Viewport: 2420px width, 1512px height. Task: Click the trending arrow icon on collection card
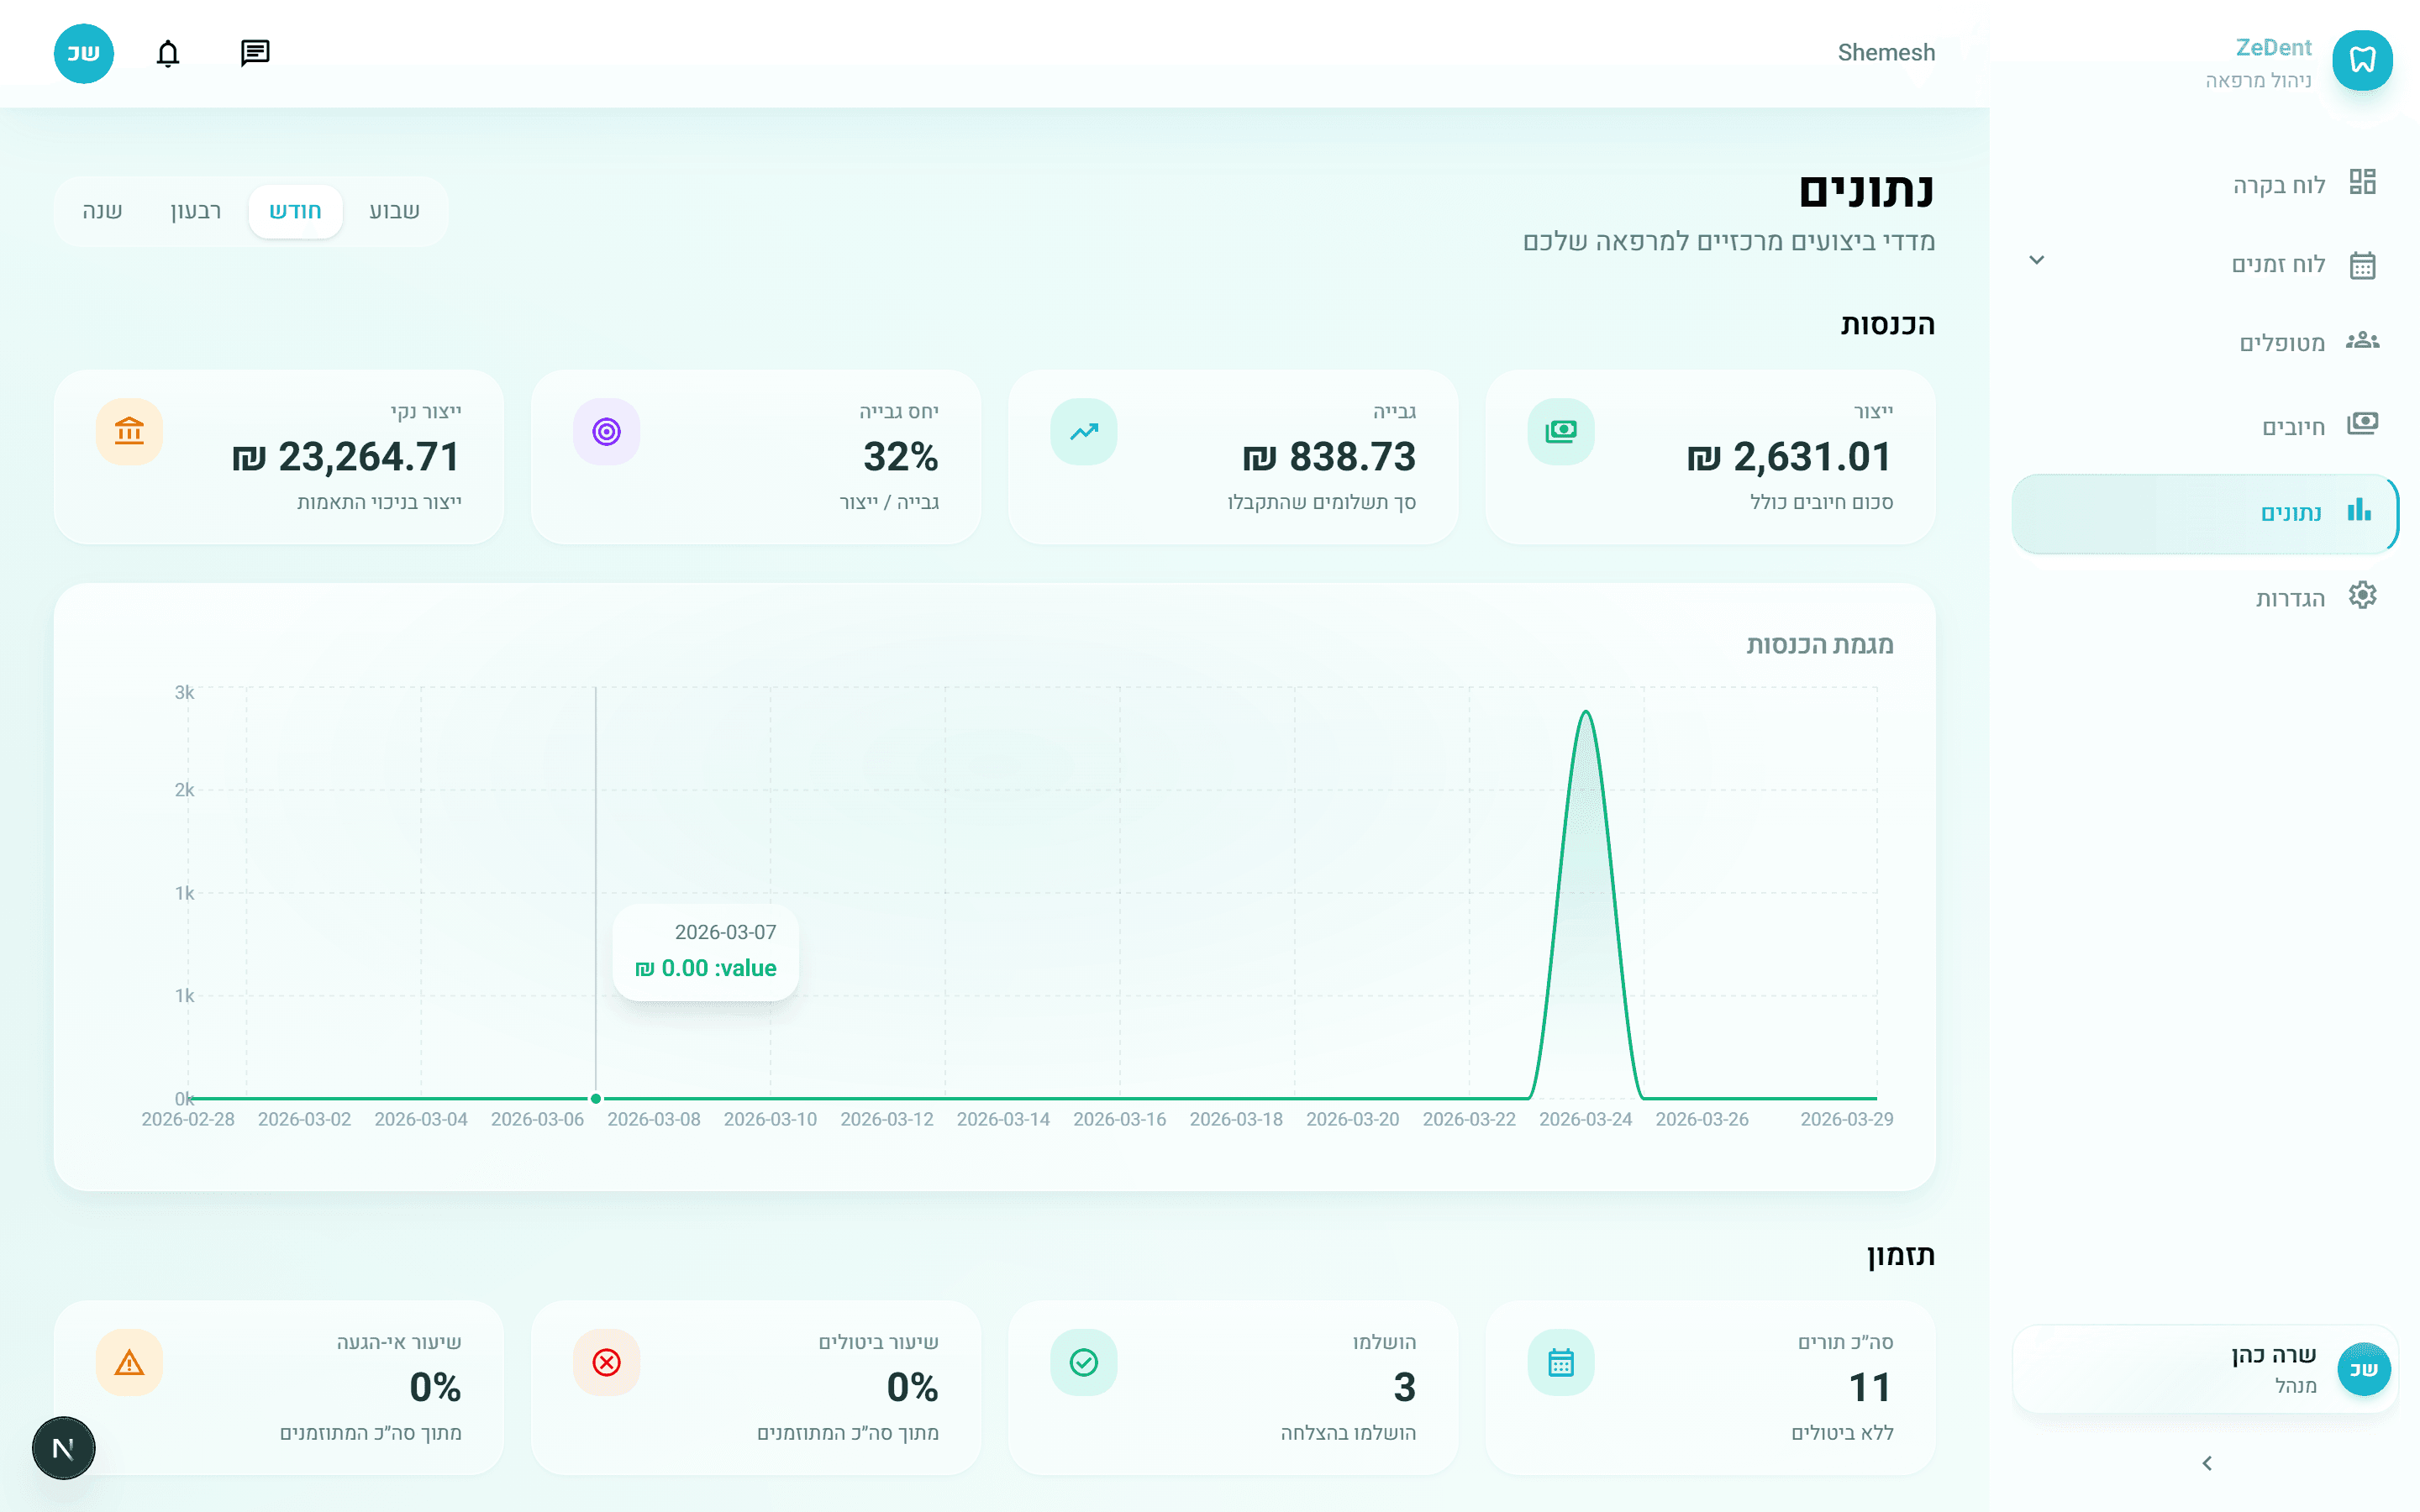coord(1083,432)
